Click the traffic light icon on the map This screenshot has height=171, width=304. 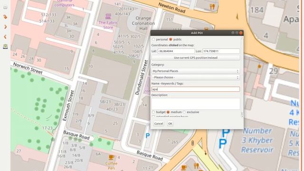tap(192, 143)
